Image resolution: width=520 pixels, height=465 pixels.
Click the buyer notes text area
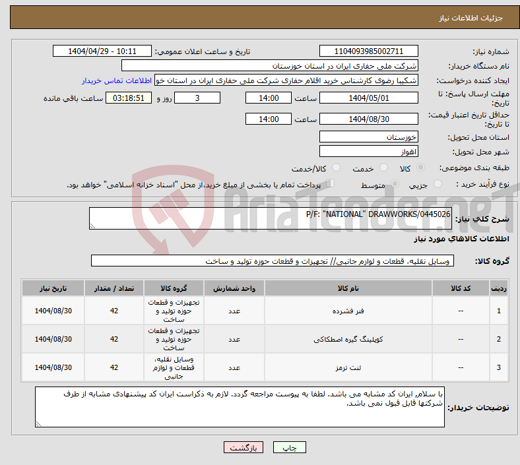point(240,407)
